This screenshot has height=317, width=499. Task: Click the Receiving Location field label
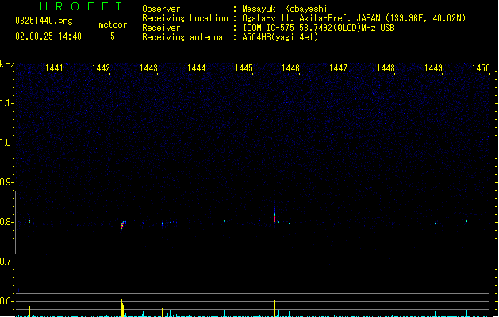click(x=185, y=18)
